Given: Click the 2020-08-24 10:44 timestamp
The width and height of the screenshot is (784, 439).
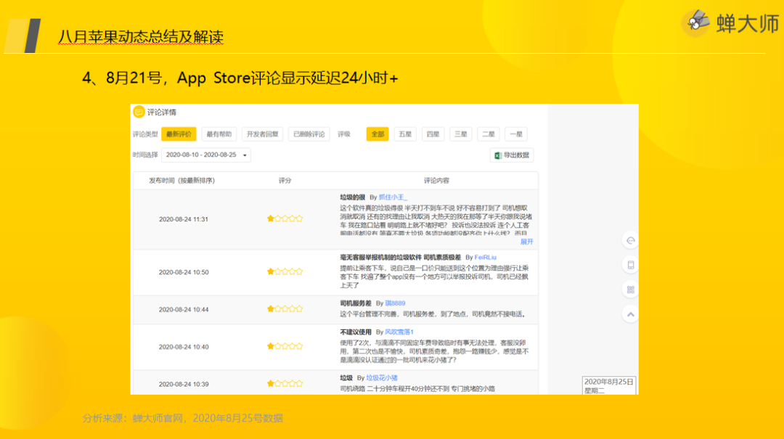Looking at the screenshot, I should pyautogui.click(x=184, y=310).
